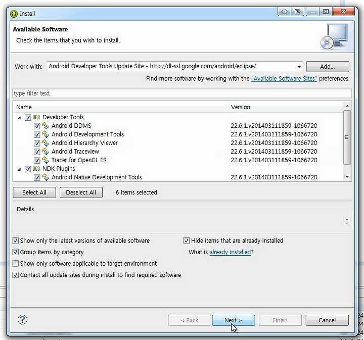Click the Name column header

coord(120,107)
